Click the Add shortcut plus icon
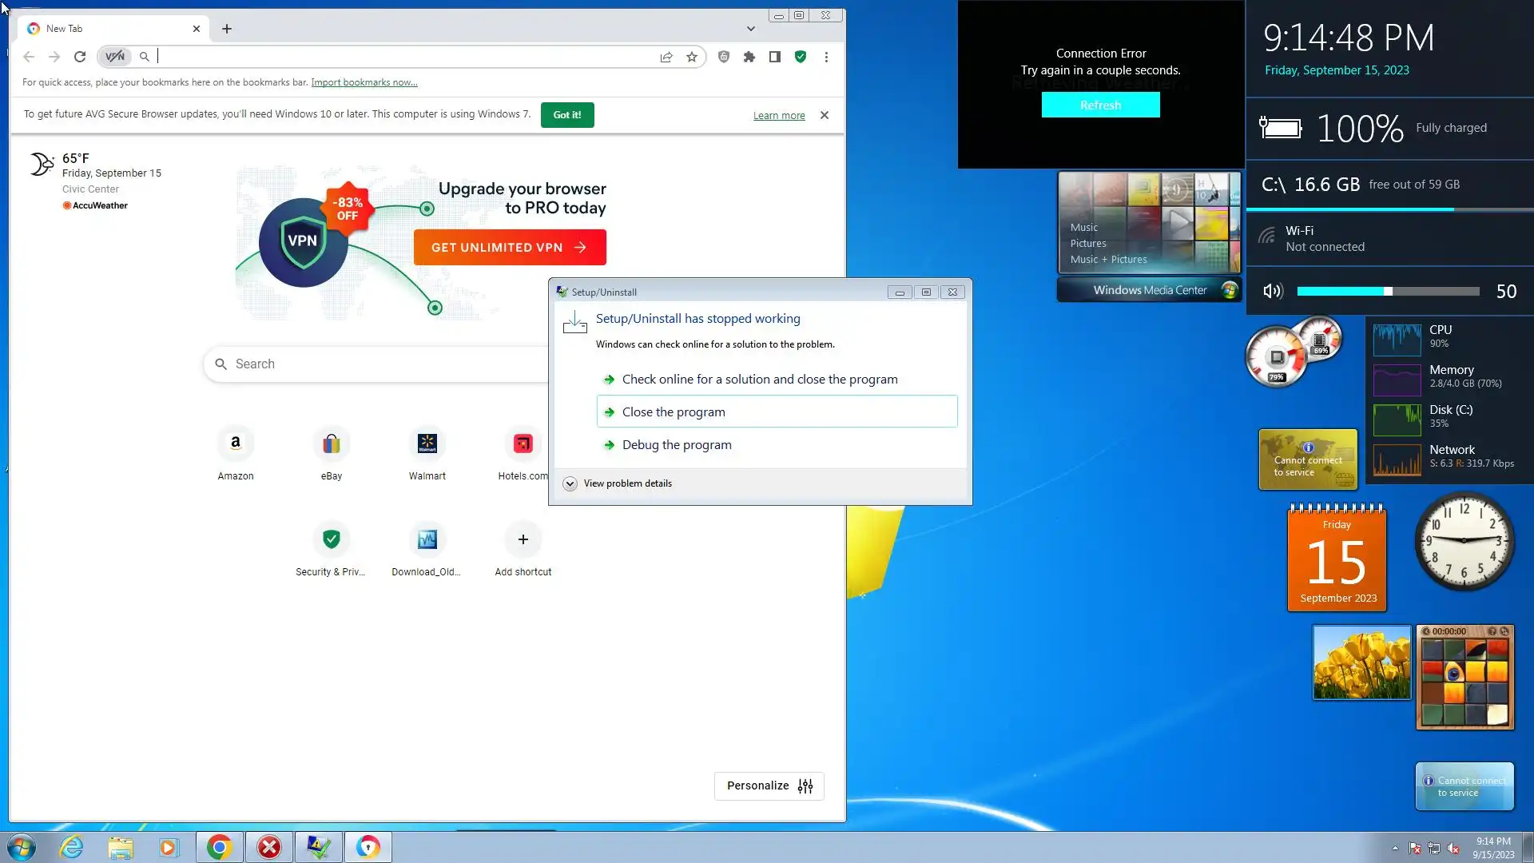This screenshot has width=1534, height=863. 523,539
